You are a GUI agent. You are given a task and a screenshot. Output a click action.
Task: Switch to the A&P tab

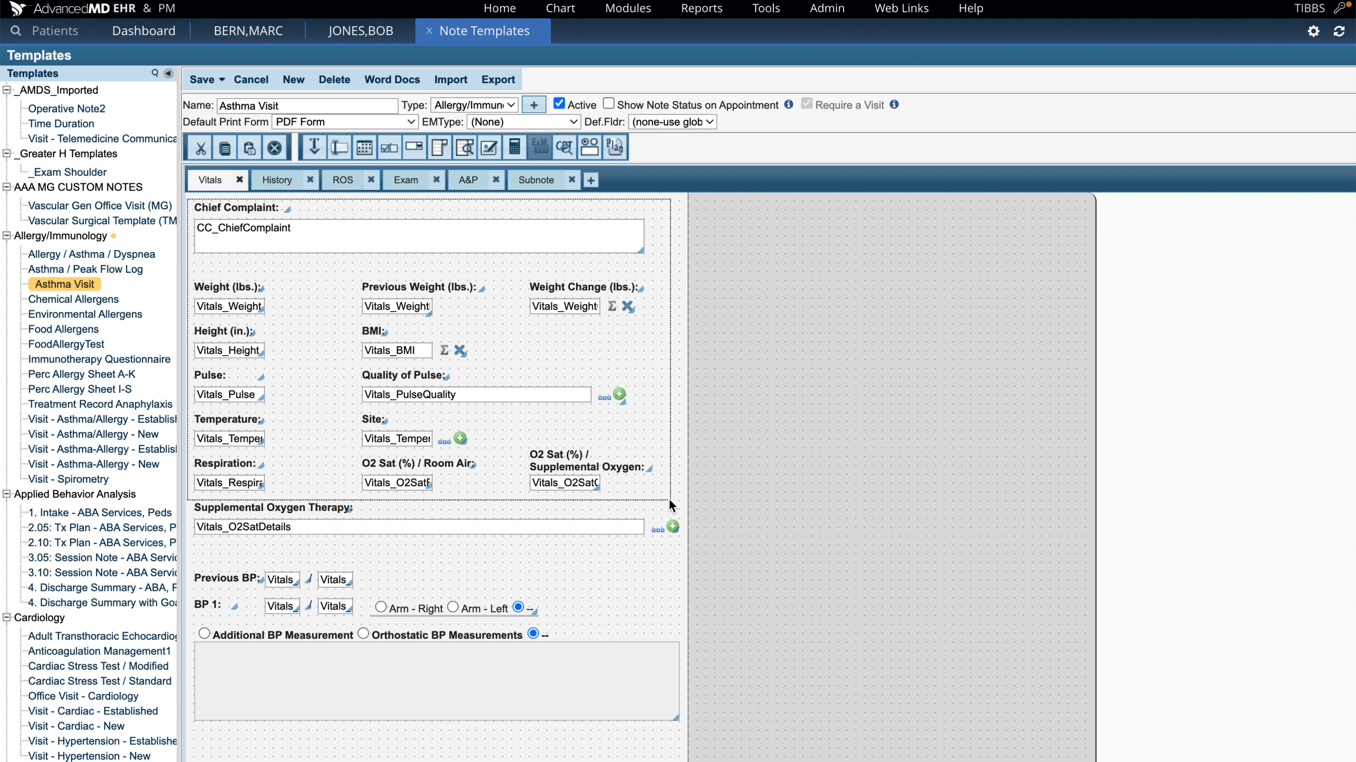click(x=468, y=180)
